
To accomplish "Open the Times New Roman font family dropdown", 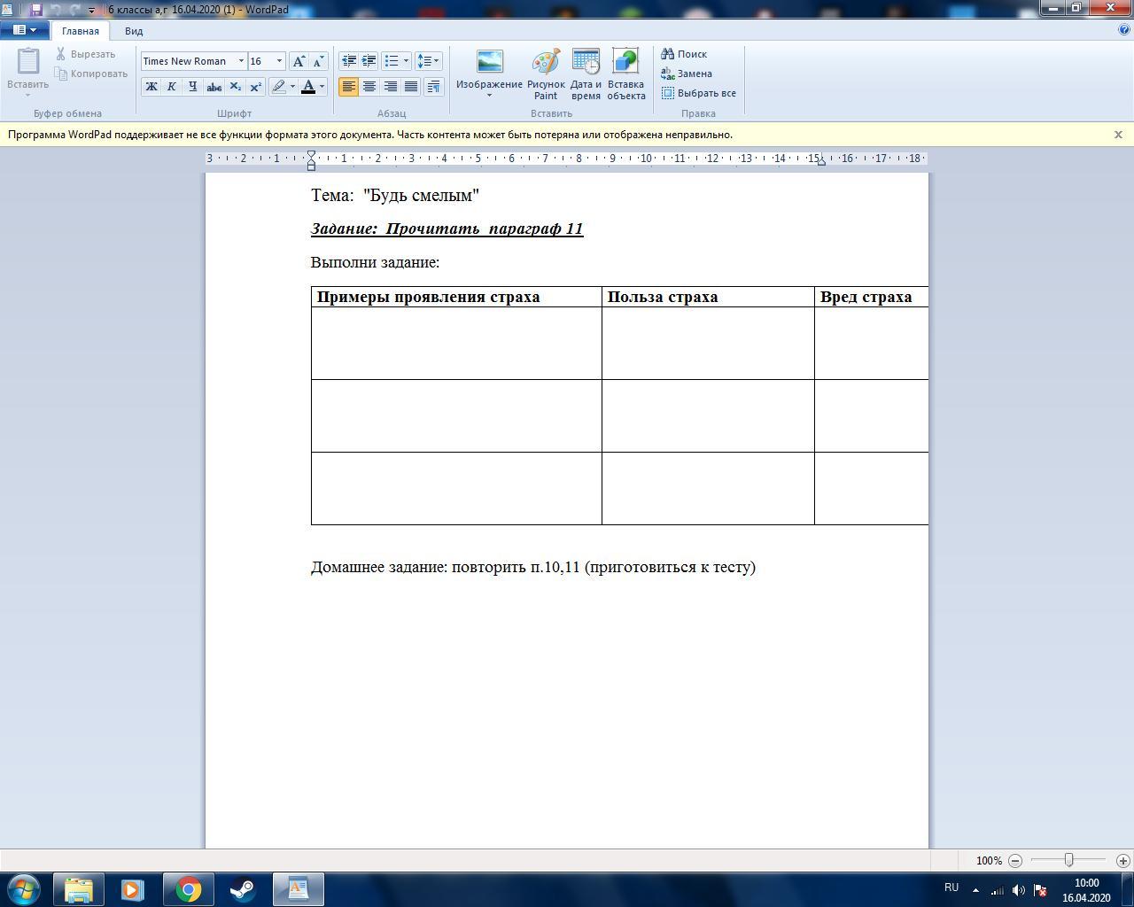I will point(241,61).
